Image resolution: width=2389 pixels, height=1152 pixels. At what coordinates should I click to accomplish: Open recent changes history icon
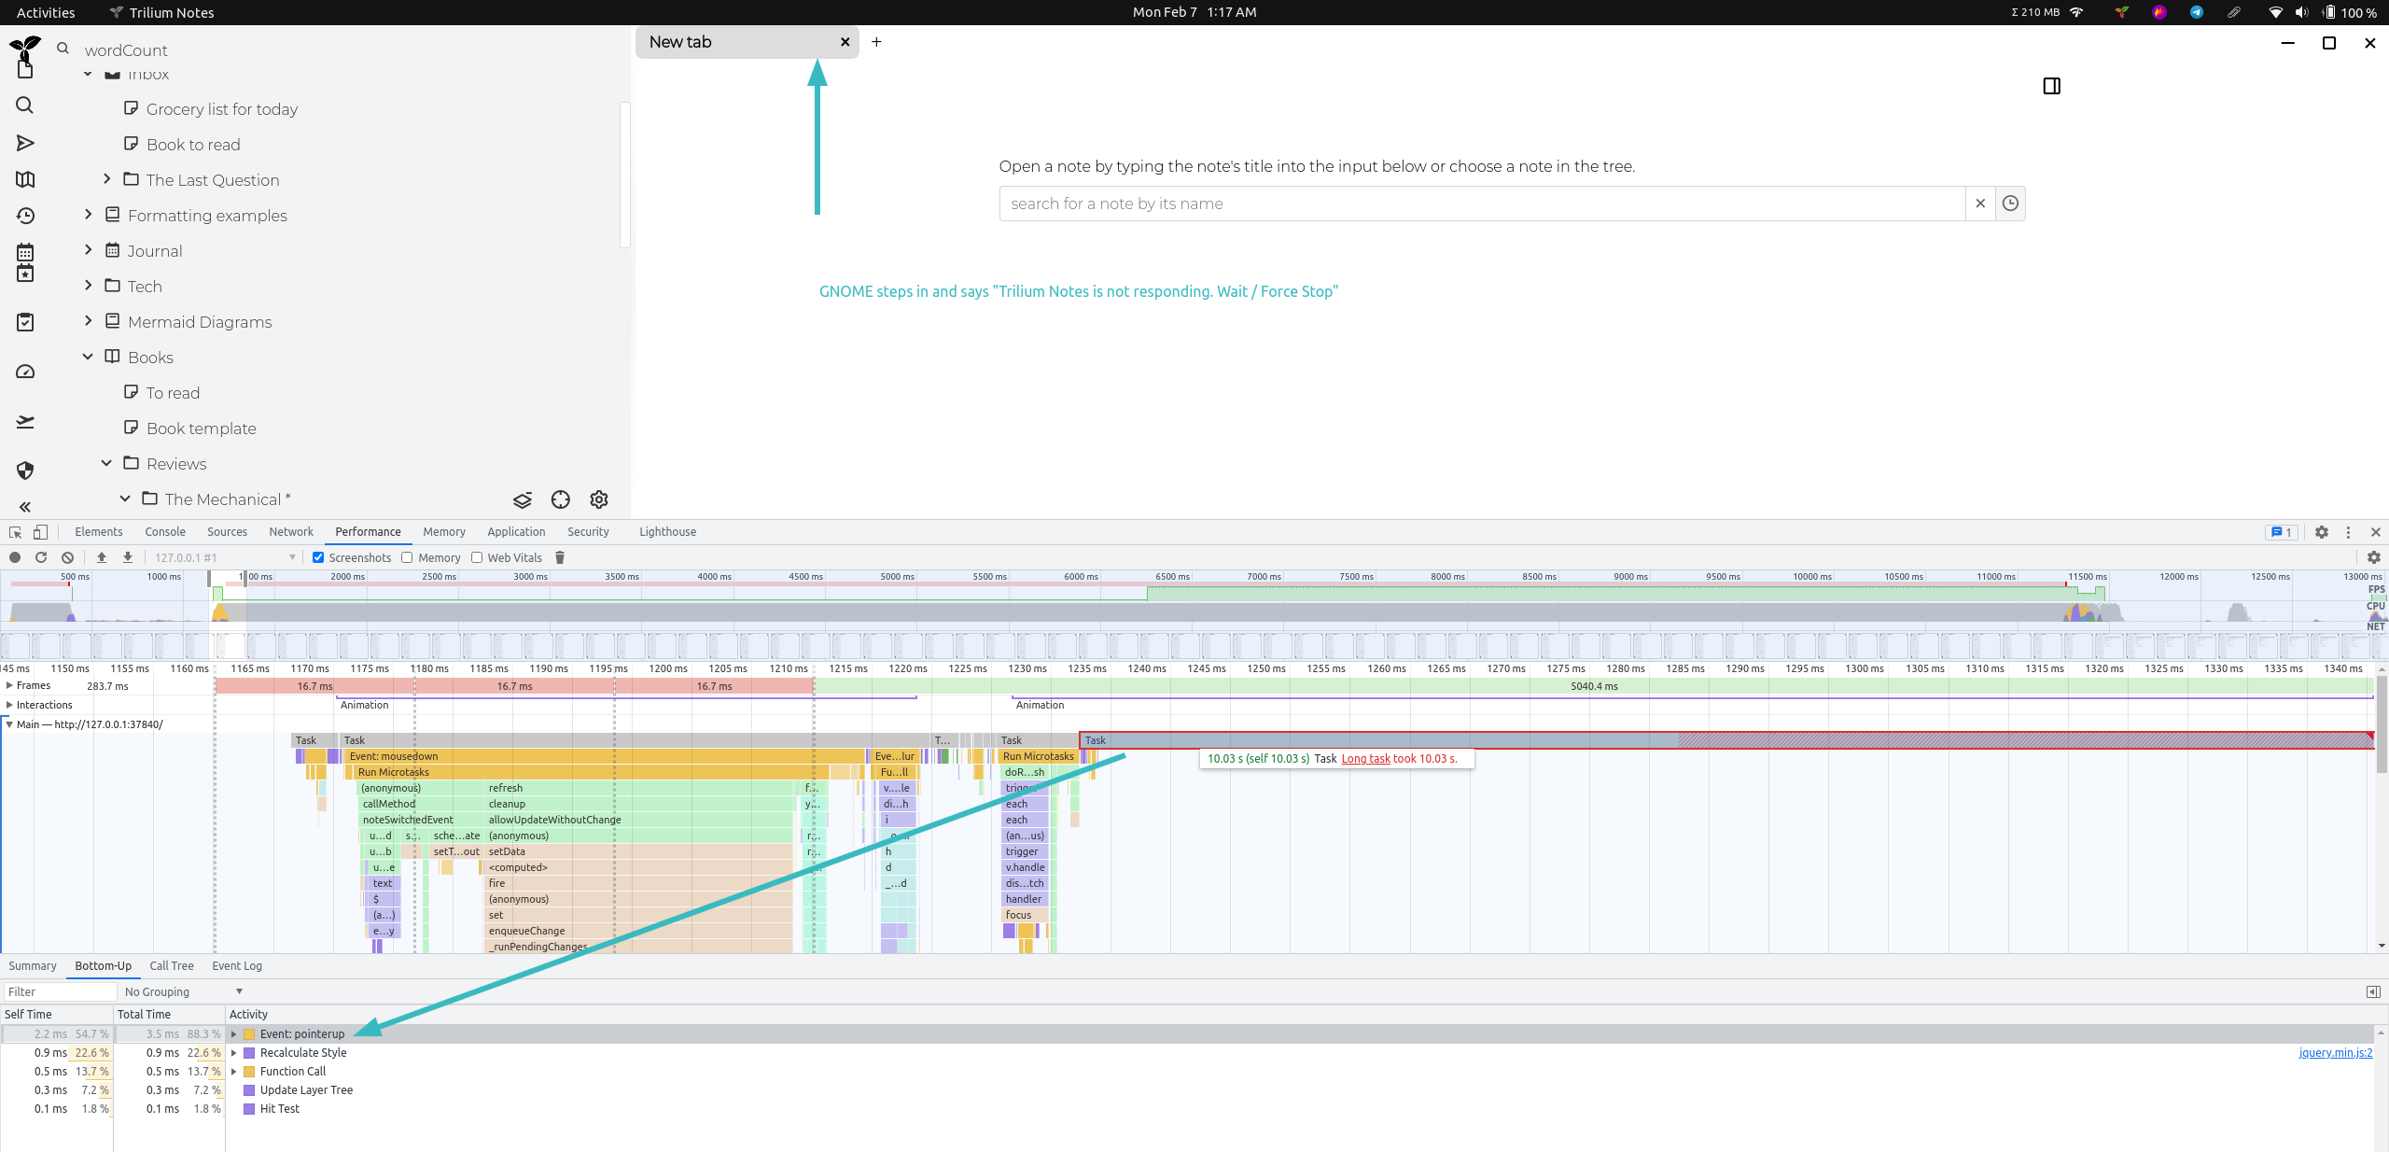[x=25, y=216]
